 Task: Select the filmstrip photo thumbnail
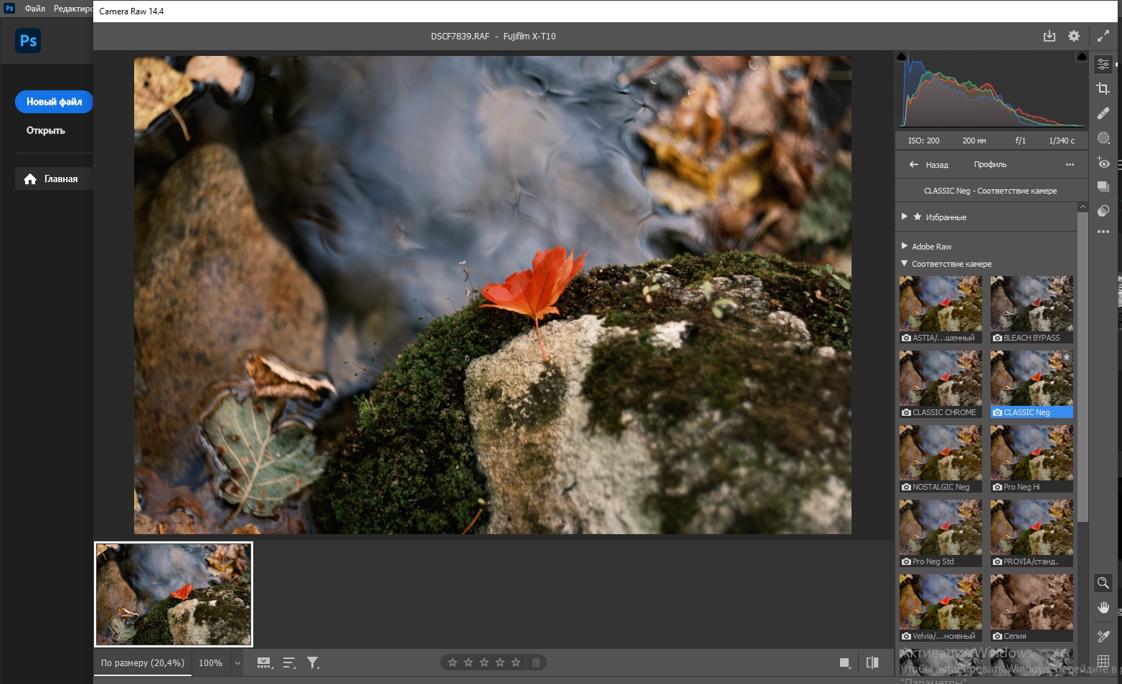click(174, 594)
